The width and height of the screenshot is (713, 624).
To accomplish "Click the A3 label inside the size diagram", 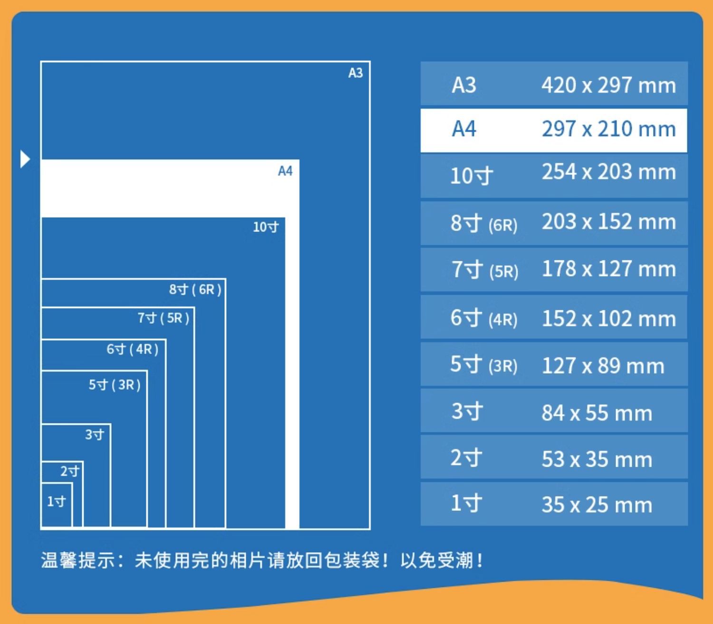I will (356, 73).
